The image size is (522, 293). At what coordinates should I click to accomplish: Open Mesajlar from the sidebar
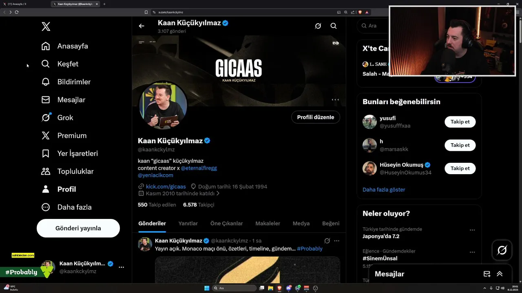point(63,100)
